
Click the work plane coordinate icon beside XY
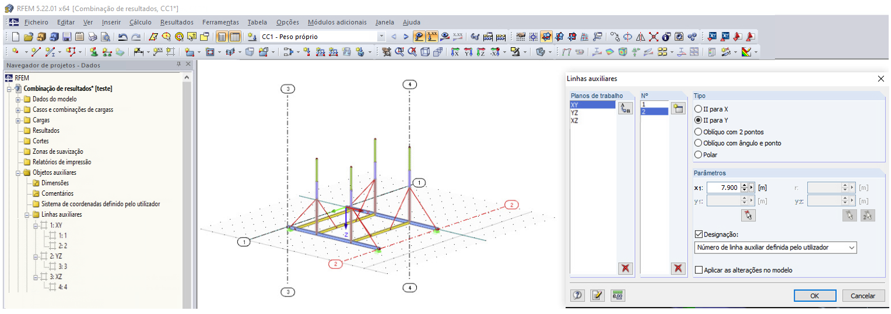[x=625, y=108]
